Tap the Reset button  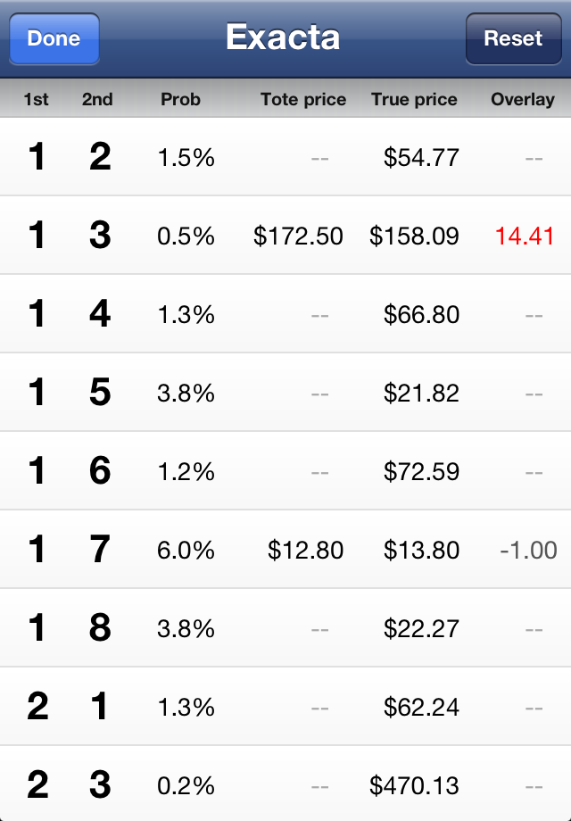(513, 38)
